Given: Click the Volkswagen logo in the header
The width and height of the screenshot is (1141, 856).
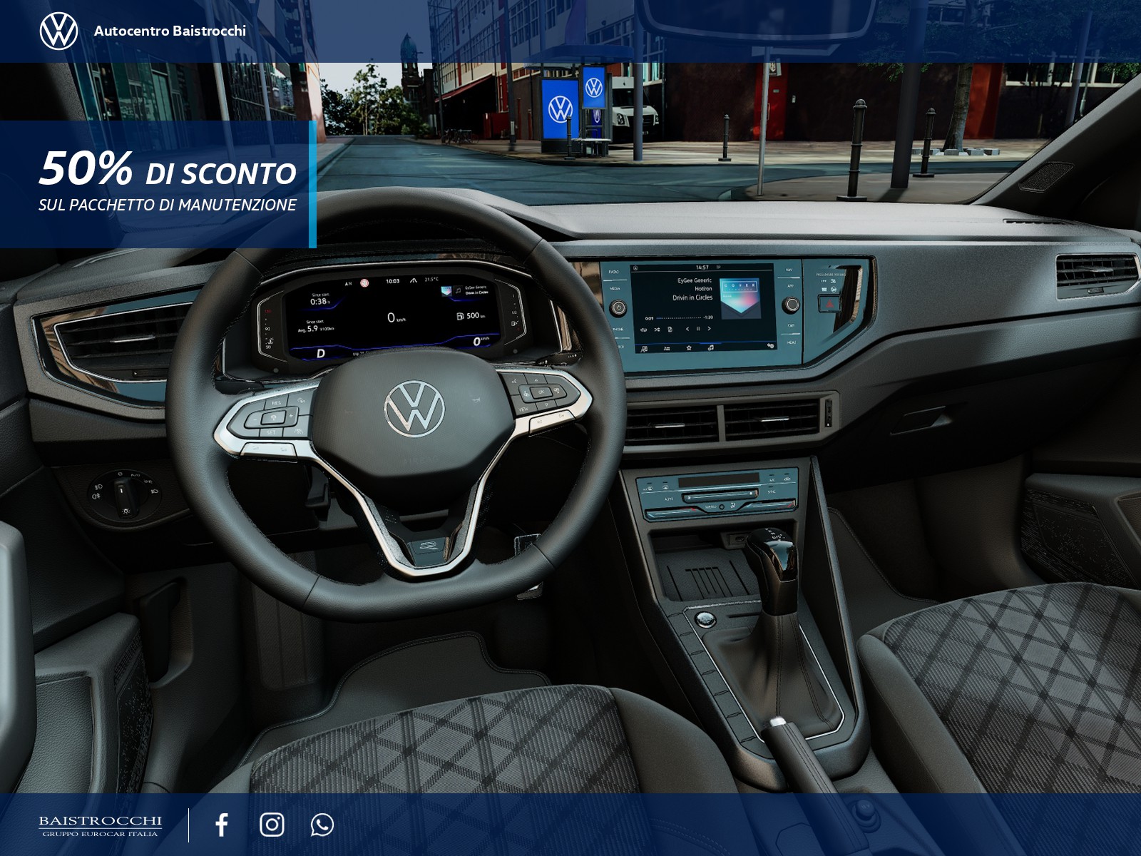Looking at the screenshot, I should (58, 31).
